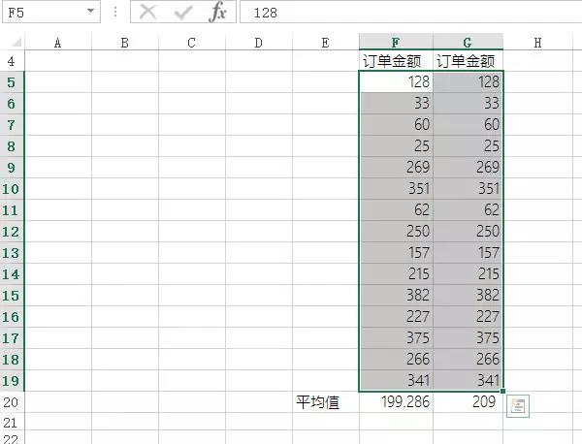Click the Select All corner triangle
Screen dimensions: 582x444
pos(16,43)
